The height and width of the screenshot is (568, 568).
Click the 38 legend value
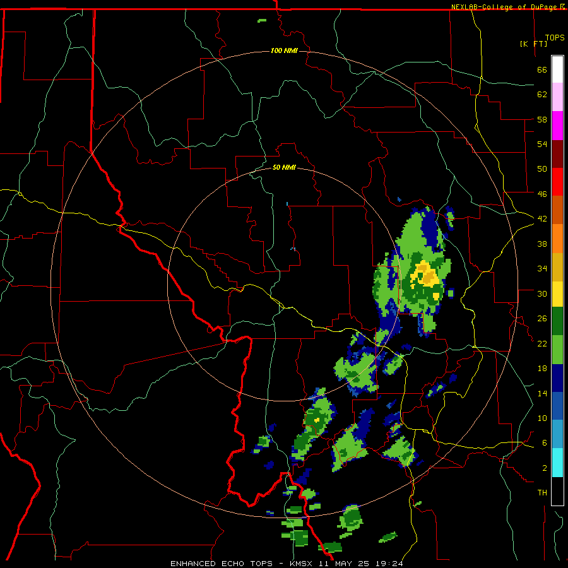point(542,244)
